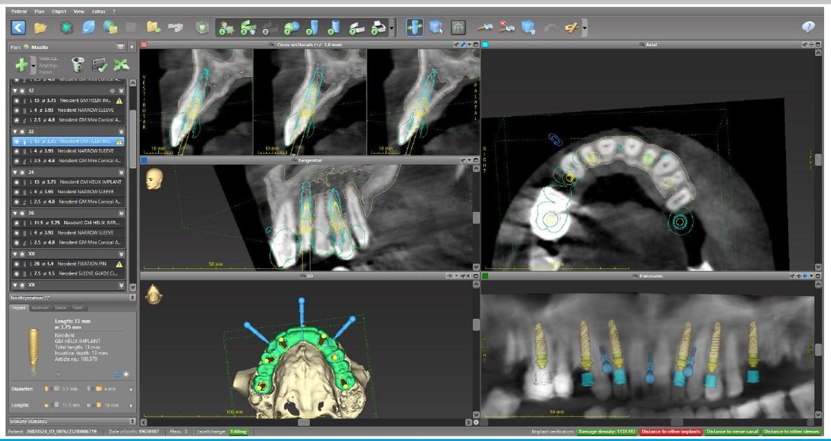Select workflow step 1 patient icon
Screen dimensions: 831x441
[225, 27]
